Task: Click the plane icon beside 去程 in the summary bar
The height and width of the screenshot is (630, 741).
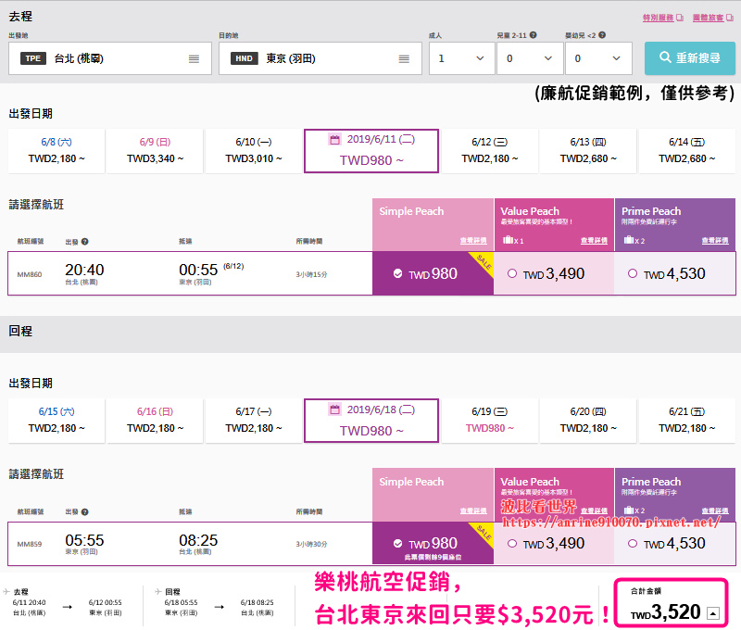Action: (x=6, y=591)
